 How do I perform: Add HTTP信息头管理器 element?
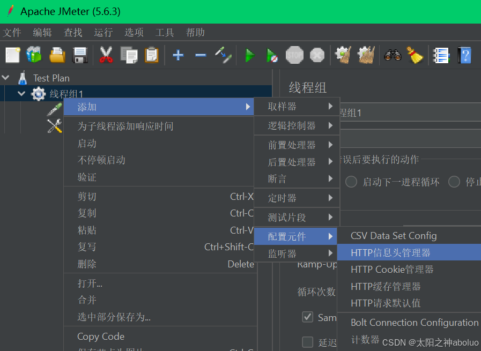click(409, 252)
